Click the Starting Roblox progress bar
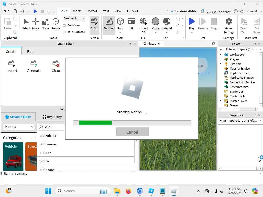The width and height of the screenshot is (263, 197). point(132,123)
